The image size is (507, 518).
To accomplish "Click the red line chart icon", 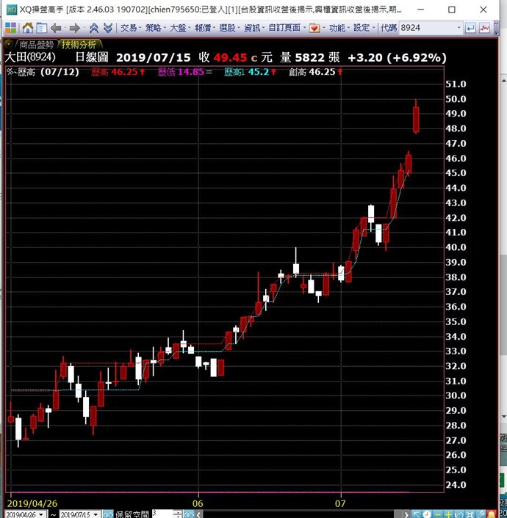I will (x=484, y=28).
